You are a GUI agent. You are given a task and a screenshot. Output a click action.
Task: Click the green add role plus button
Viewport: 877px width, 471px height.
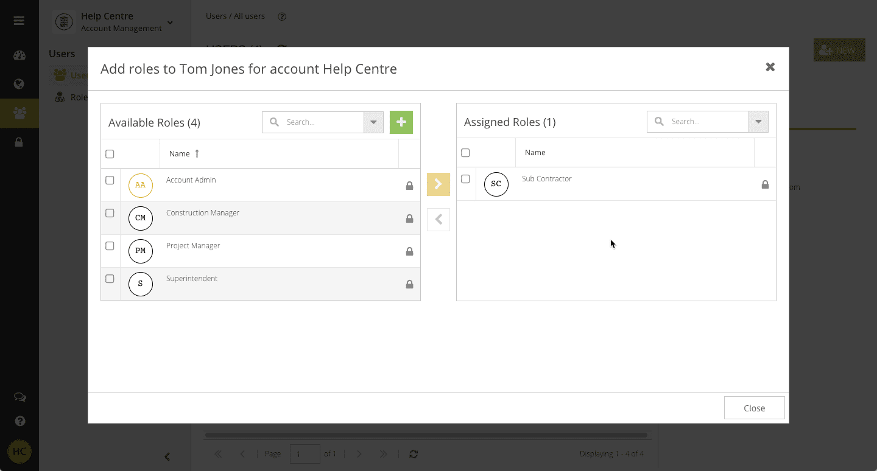(401, 122)
